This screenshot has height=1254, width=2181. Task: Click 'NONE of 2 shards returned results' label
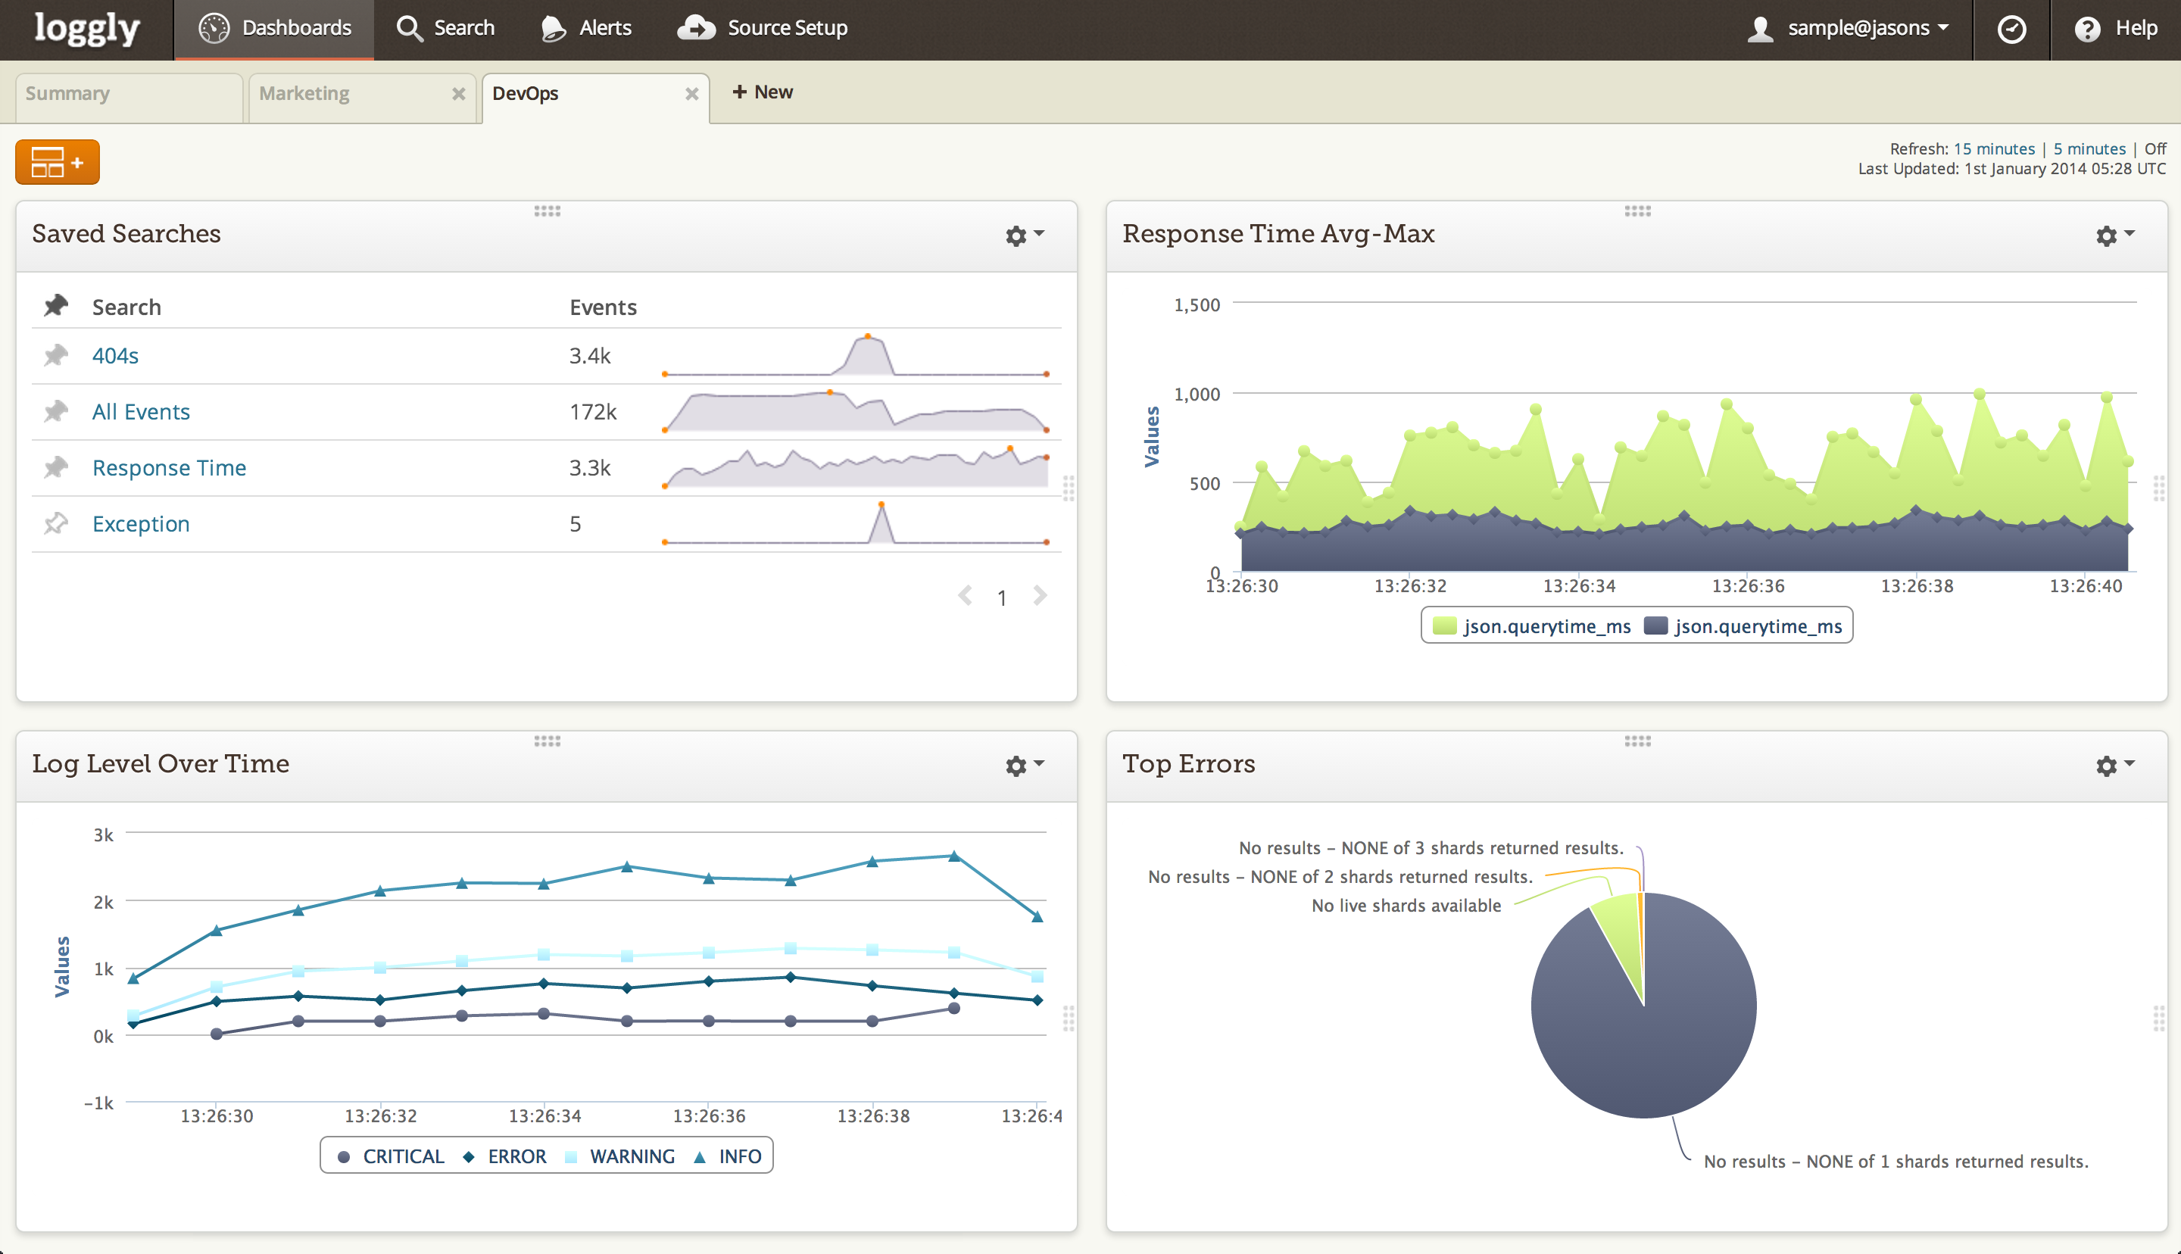pos(1340,877)
